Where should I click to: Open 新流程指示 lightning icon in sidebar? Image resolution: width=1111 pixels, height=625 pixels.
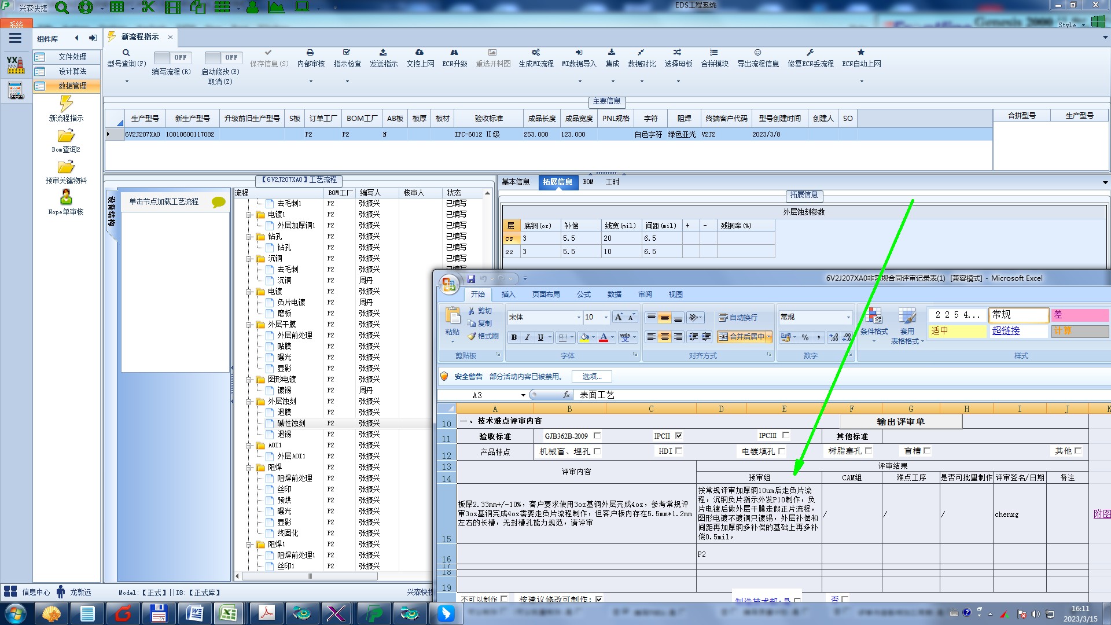point(66,104)
